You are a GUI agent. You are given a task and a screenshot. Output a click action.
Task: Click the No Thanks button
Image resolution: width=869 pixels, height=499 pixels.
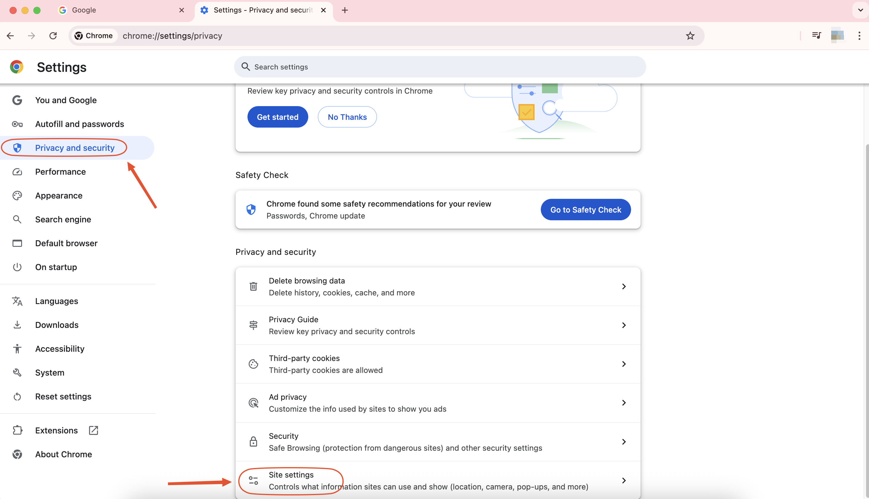pos(347,117)
